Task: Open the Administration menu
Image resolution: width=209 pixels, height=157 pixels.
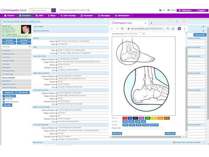Action: point(123,16)
